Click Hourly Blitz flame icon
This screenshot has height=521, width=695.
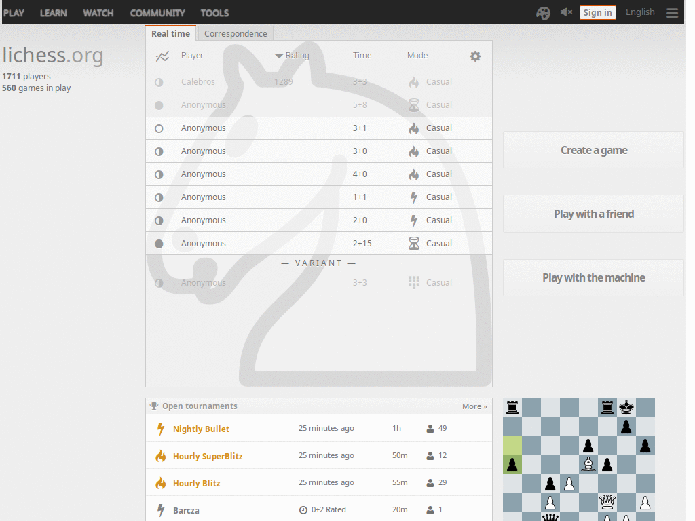point(160,483)
